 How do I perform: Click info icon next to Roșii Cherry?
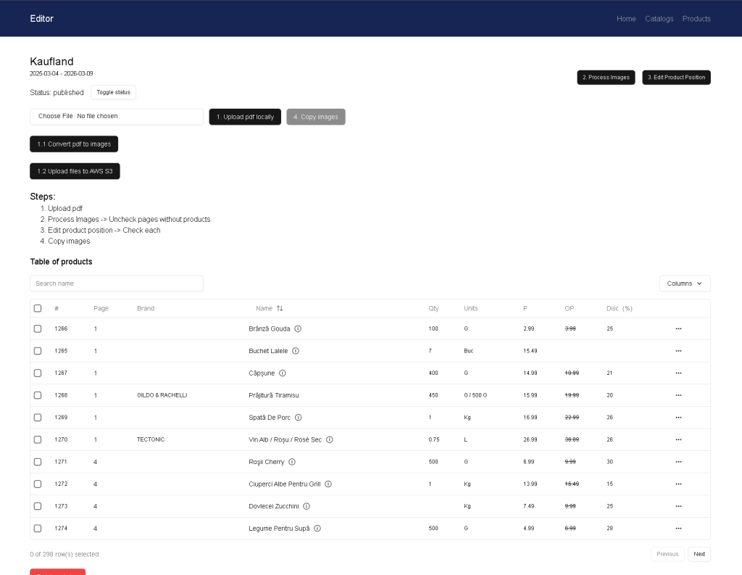point(292,462)
